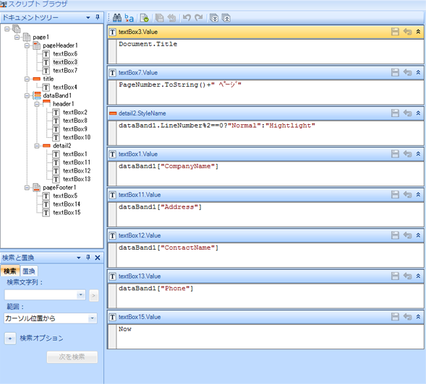Click save icon on detail2.StyleName header
The height and width of the screenshot is (384, 426).
click(x=395, y=113)
